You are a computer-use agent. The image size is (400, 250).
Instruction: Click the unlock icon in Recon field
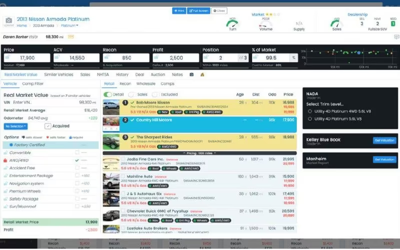(106, 57)
